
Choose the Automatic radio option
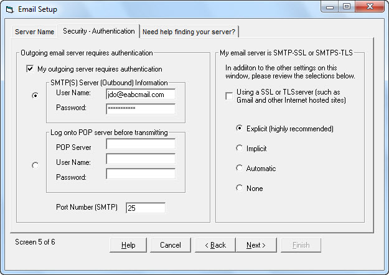239,168
